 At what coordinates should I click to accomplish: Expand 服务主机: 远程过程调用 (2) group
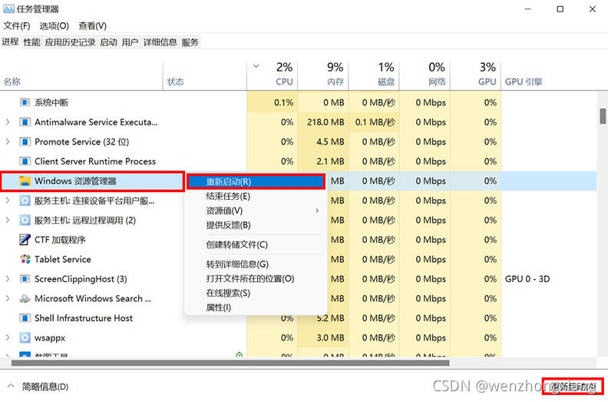pos(8,221)
